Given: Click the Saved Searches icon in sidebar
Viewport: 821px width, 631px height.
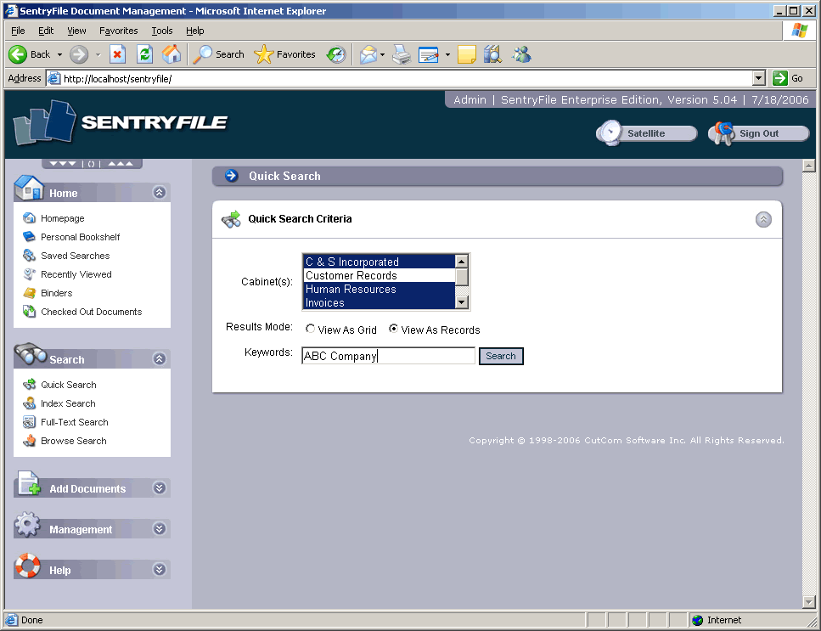Looking at the screenshot, I should 30,256.
